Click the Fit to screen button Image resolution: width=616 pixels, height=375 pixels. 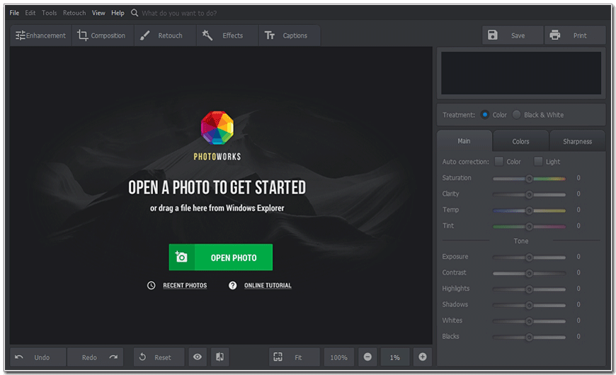coord(295,357)
